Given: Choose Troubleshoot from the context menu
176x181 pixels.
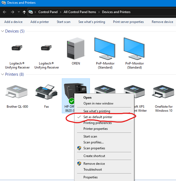Looking at the screenshot, I should click(93, 170).
